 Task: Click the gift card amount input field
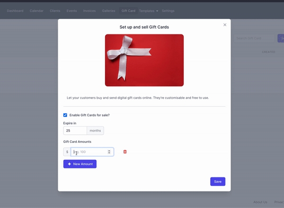click(90, 152)
